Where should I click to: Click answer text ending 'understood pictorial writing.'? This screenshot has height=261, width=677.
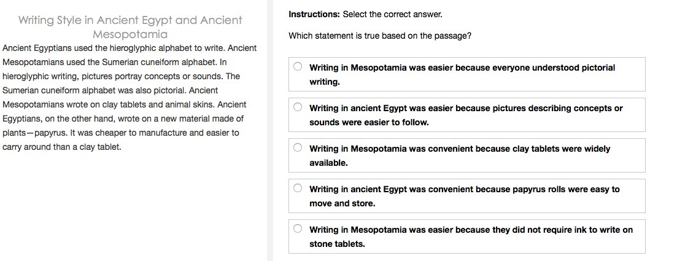click(462, 75)
